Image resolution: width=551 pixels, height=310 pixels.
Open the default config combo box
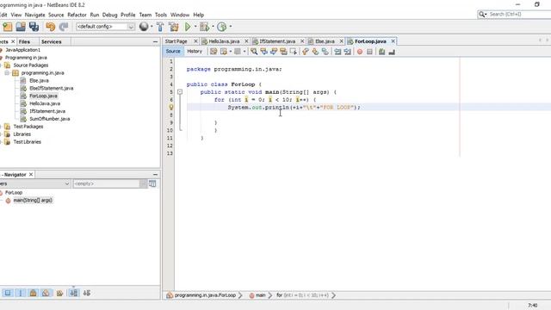(105, 27)
